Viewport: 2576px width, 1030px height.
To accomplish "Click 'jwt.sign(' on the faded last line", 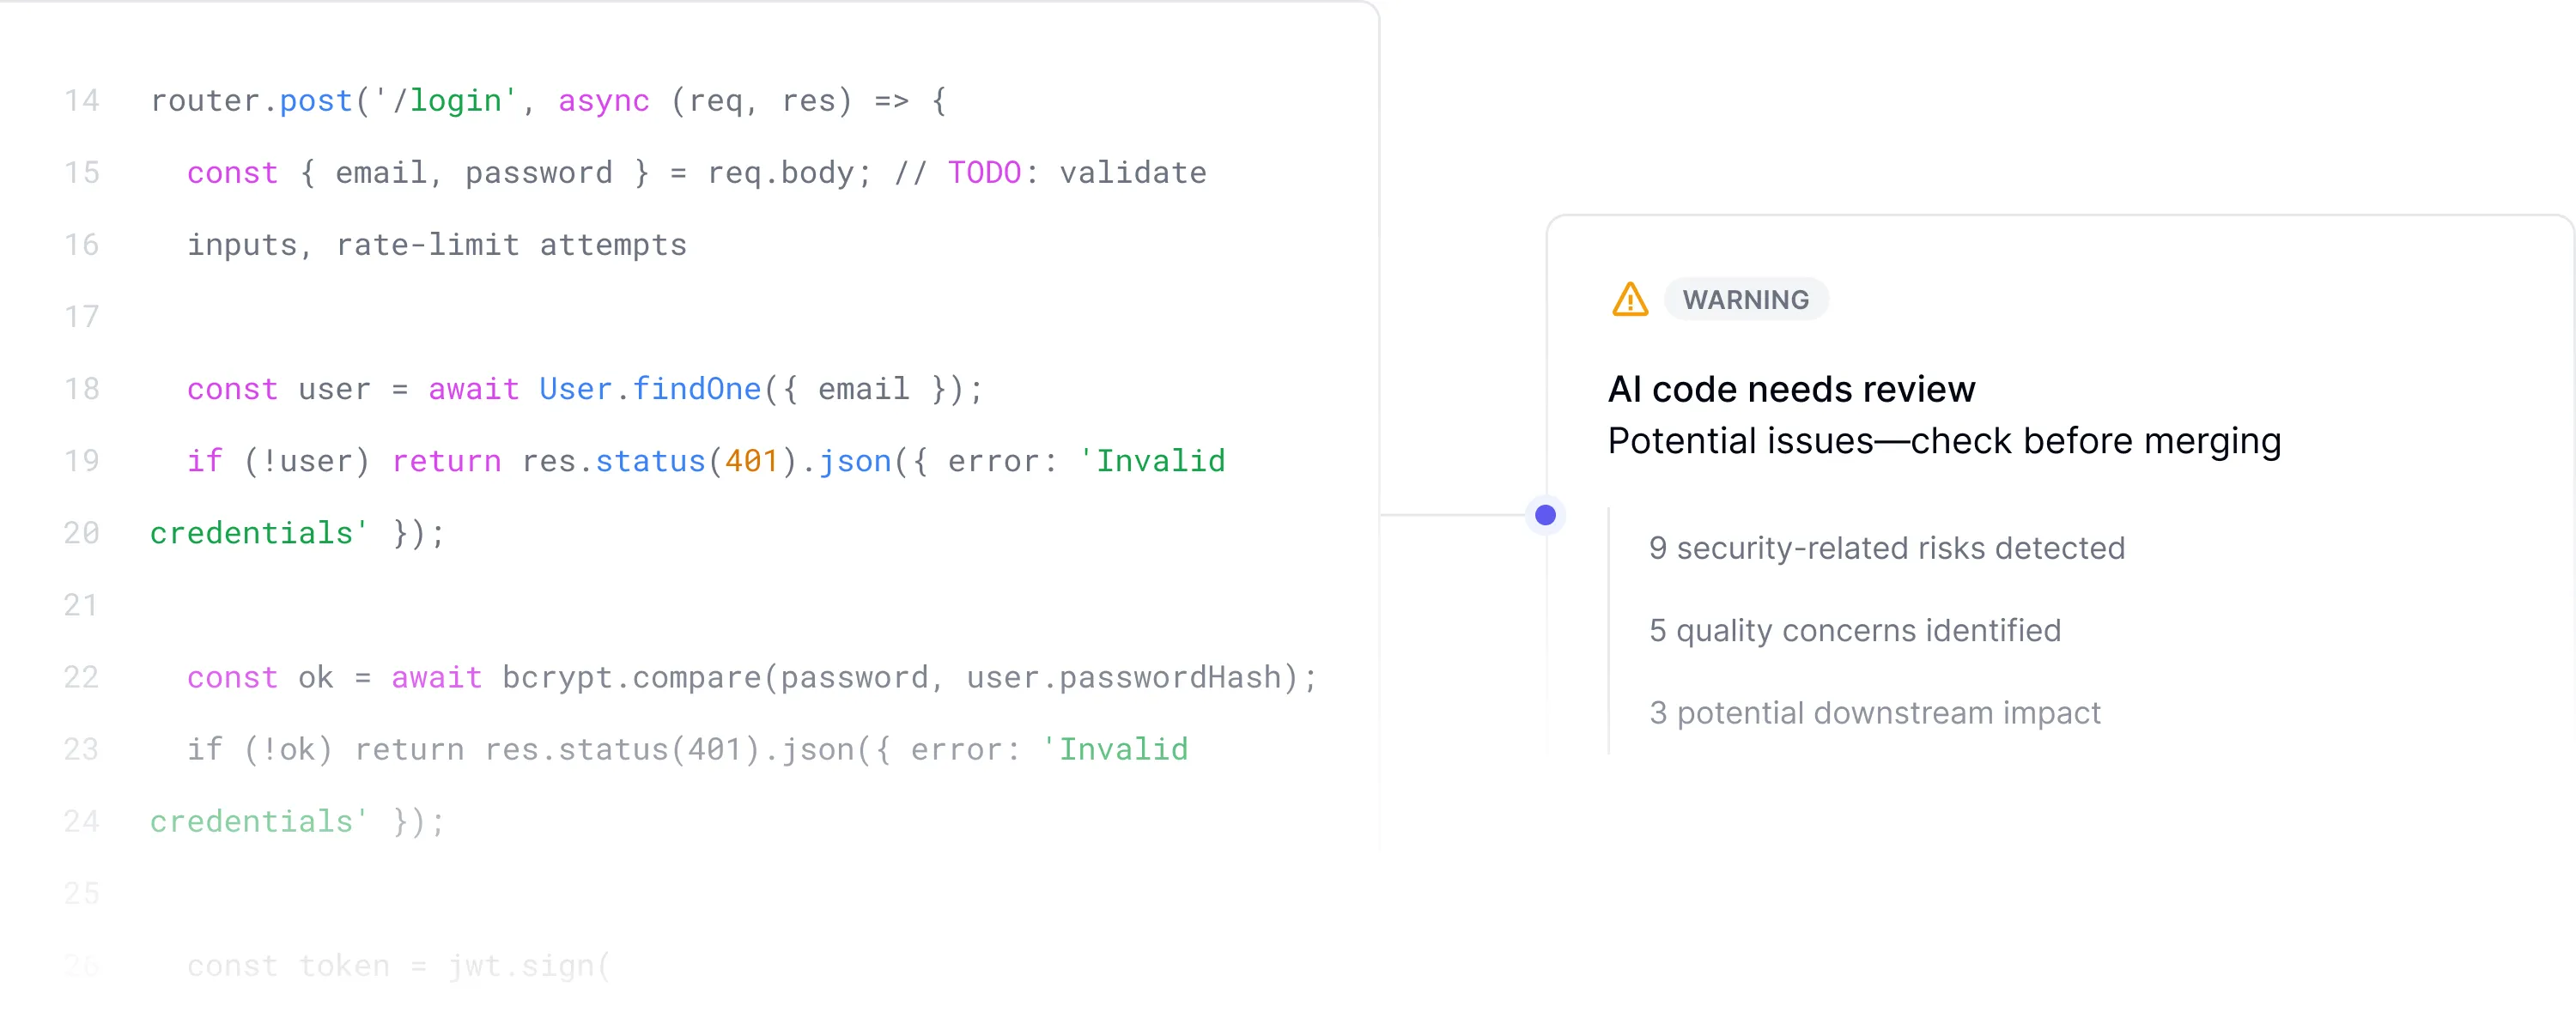I will click(x=528, y=966).
